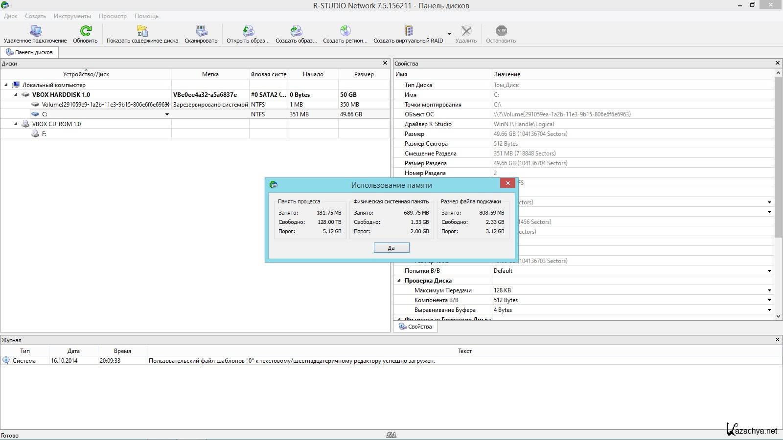Open Show Disk Contents toolbar icon
The width and height of the screenshot is (783, 440).
(142, 31)
